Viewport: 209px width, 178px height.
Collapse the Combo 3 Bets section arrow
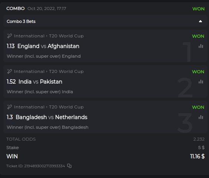click(x=200, y=21)
